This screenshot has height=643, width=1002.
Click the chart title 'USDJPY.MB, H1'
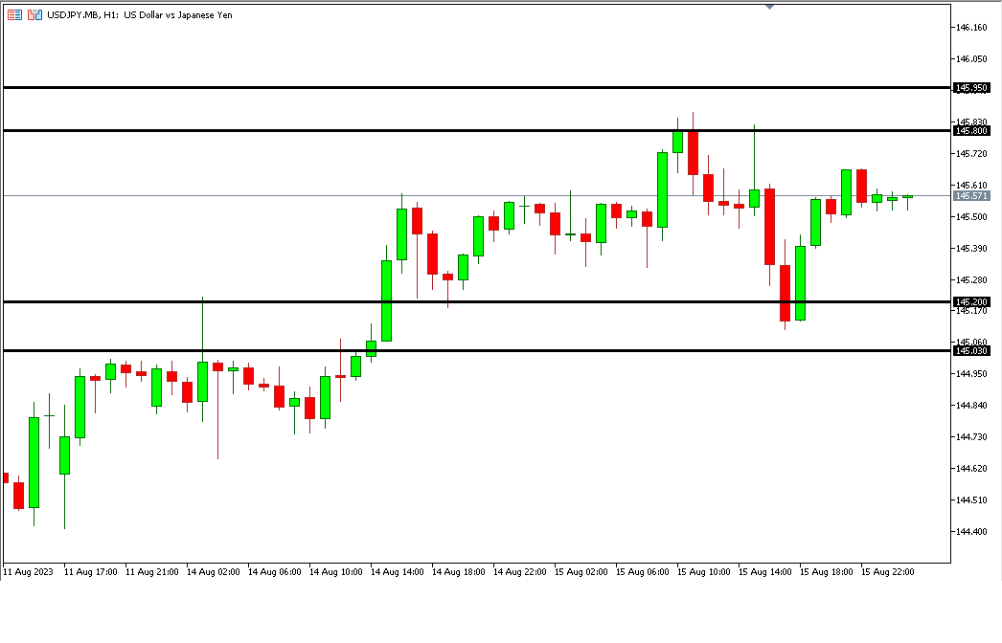pyautogui.click(x=82, y=14)
